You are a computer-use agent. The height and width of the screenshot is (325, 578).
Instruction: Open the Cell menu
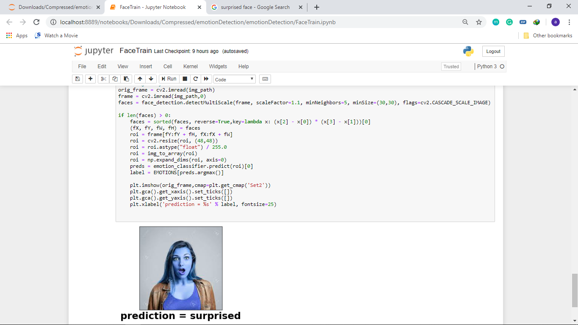pyautogui.click(x=168, y=67)
